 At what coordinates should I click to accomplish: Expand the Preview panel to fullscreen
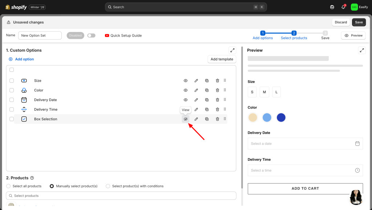361,50
